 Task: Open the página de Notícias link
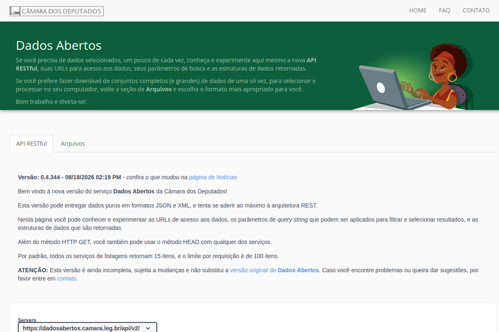(213, 177)
